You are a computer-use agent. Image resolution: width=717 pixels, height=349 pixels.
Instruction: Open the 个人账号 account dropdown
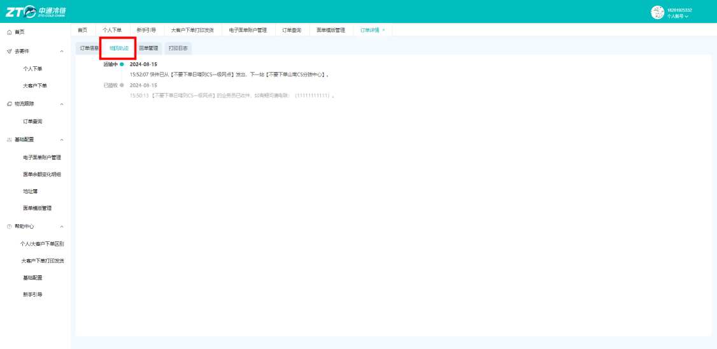pos(678,16)
